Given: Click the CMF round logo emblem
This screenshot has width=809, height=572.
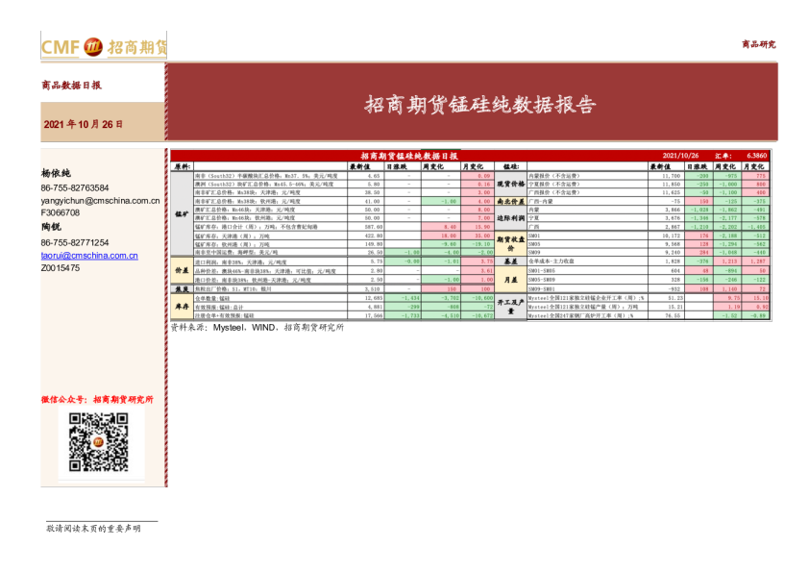Looking at the screenshot, I should (93, 47).
